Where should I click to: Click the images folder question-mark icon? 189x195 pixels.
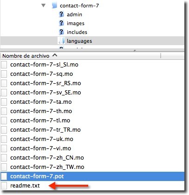(61, 23)
